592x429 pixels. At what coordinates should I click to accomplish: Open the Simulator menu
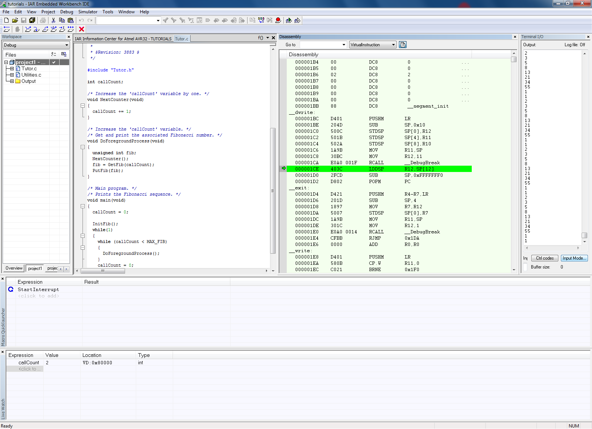[x=88, y=12]
